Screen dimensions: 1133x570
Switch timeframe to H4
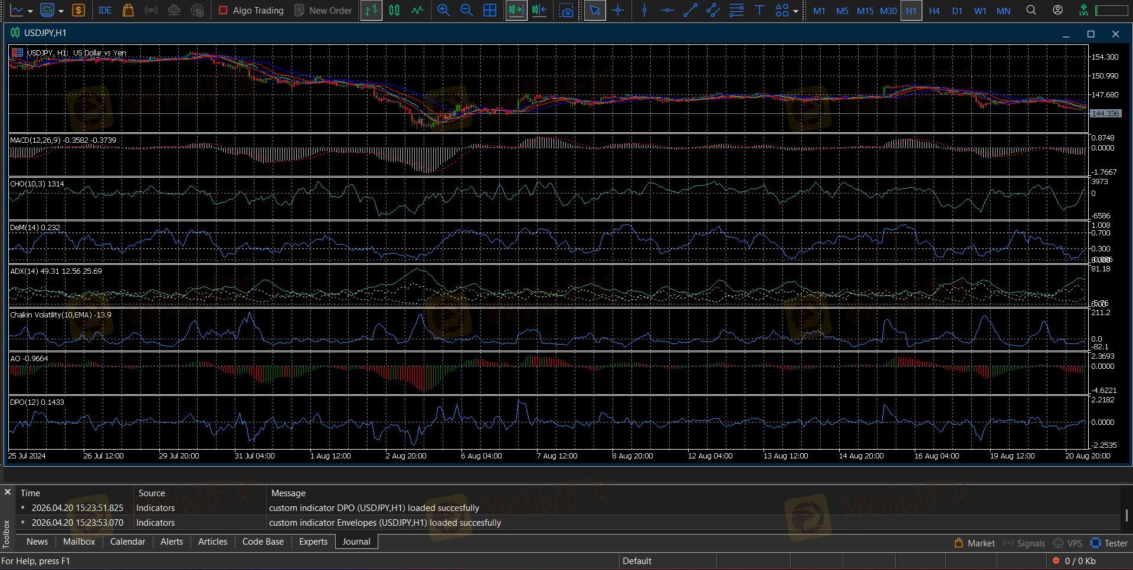[934, 11]
